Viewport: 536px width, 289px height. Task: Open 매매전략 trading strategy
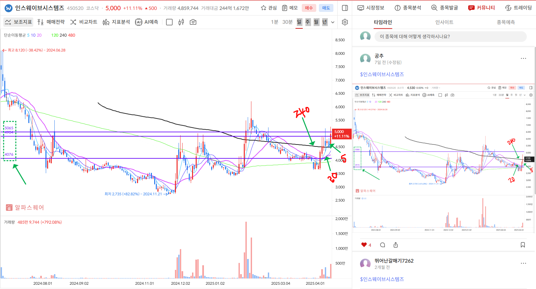tap(51, 22)
